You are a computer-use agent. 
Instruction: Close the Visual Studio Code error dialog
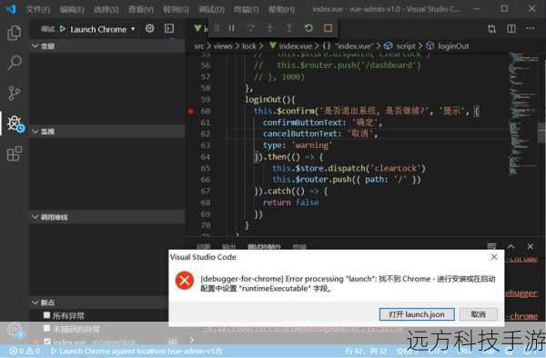tap(494, 257)
